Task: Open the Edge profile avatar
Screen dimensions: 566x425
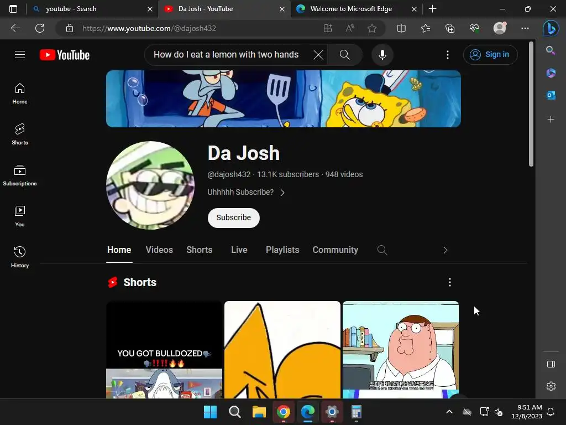Action: pos(500,28)
